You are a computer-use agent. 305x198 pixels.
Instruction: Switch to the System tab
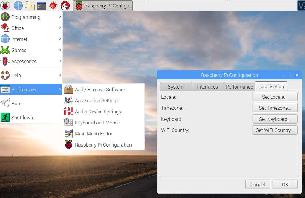(x=176, y=86)
